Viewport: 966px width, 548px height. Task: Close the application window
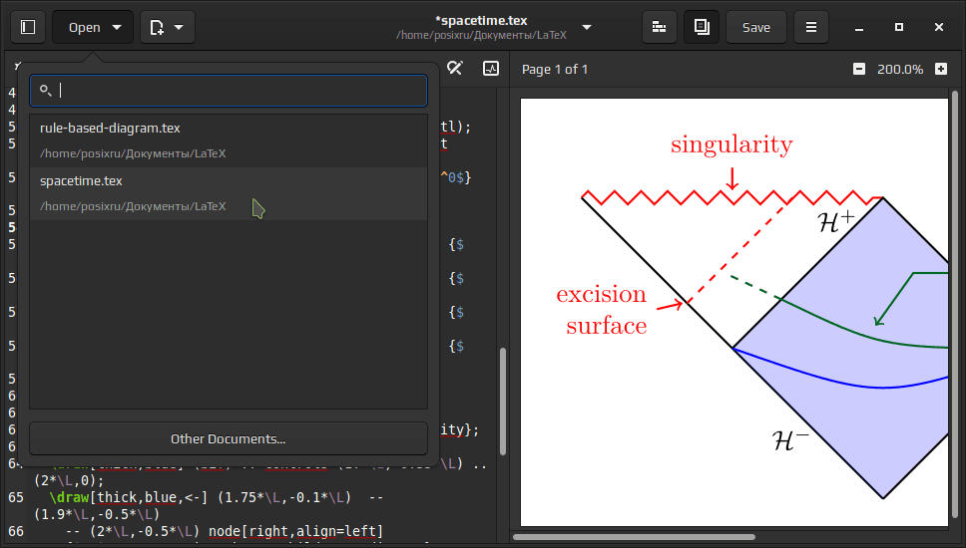[939, 27]
